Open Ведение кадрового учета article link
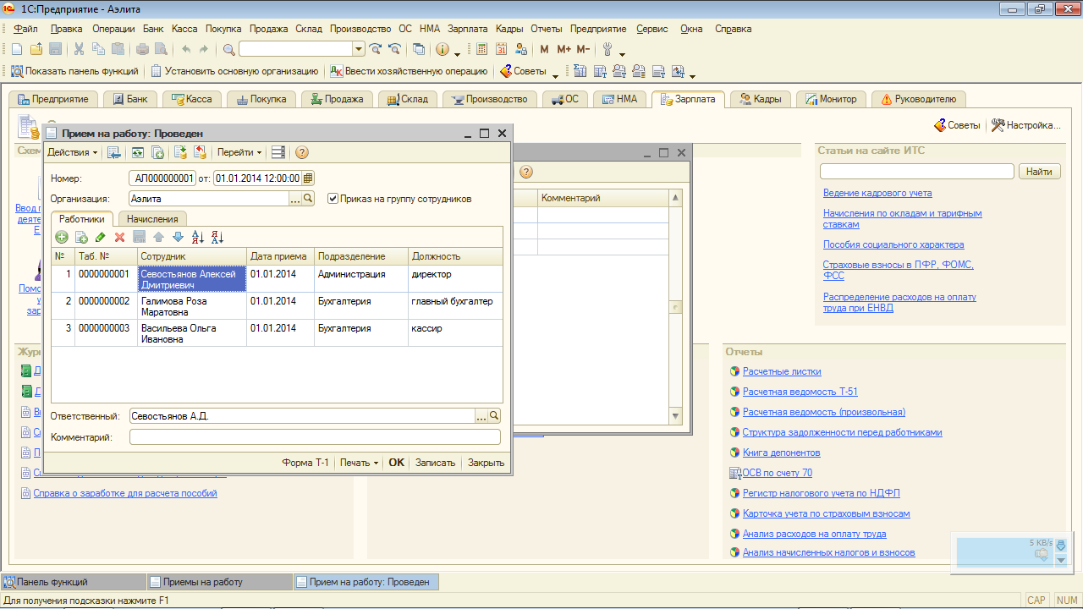1083x609 pixels. (877, 193)
